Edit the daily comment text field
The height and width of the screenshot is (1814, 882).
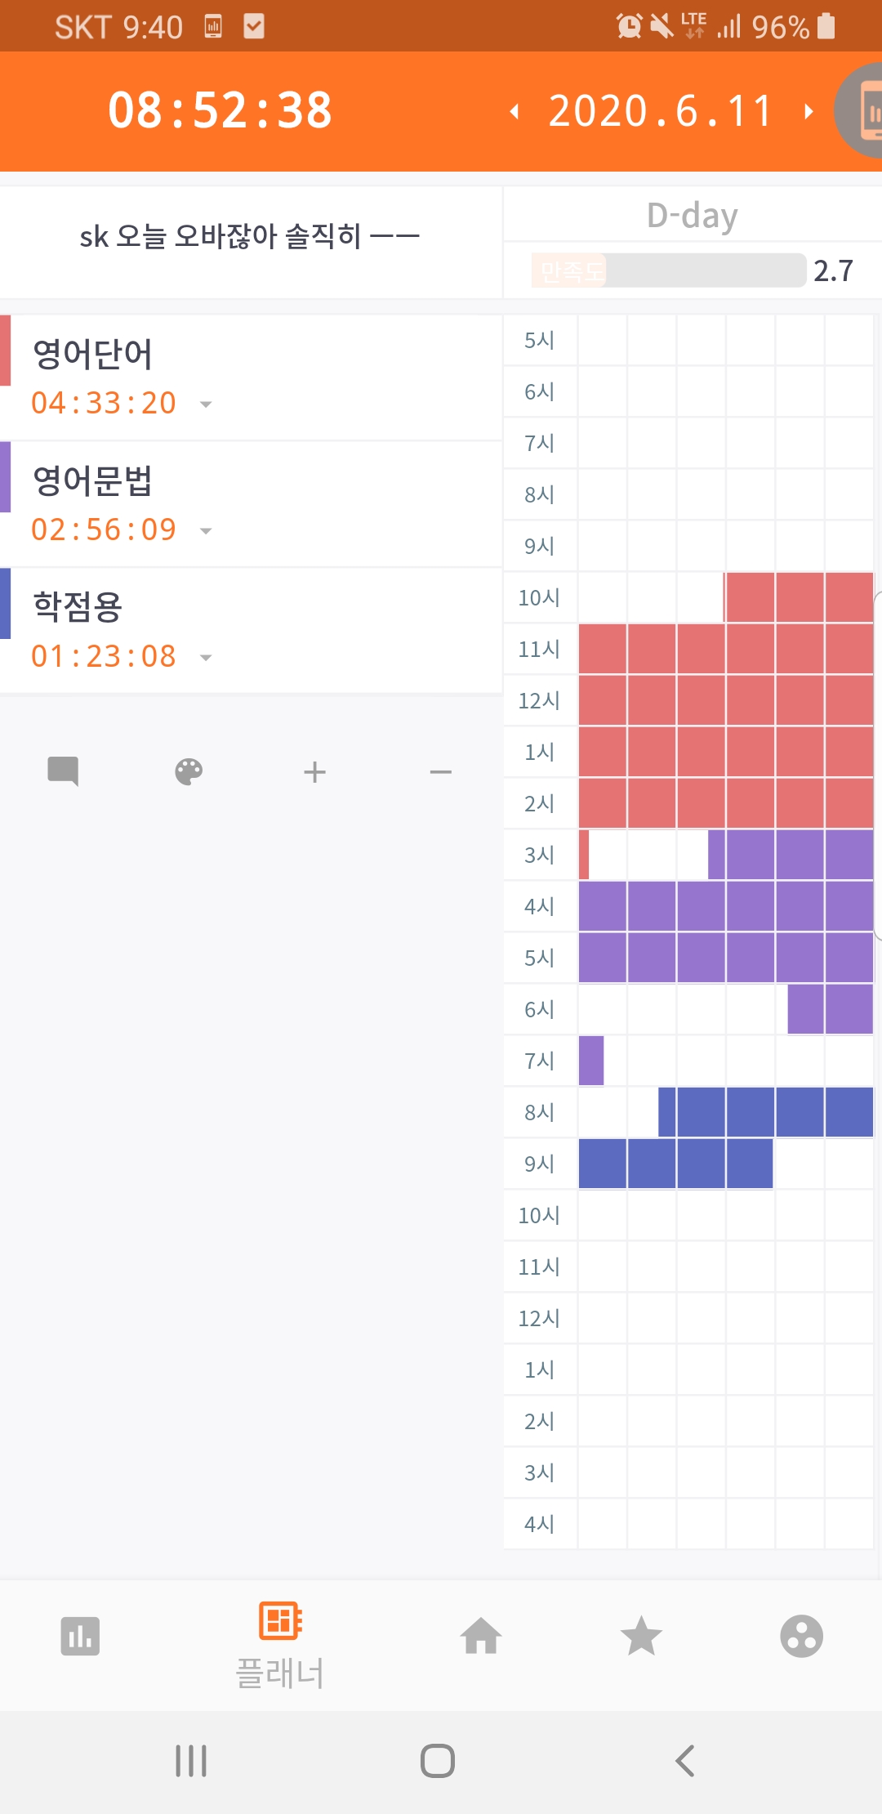click(x=249, y=237)
